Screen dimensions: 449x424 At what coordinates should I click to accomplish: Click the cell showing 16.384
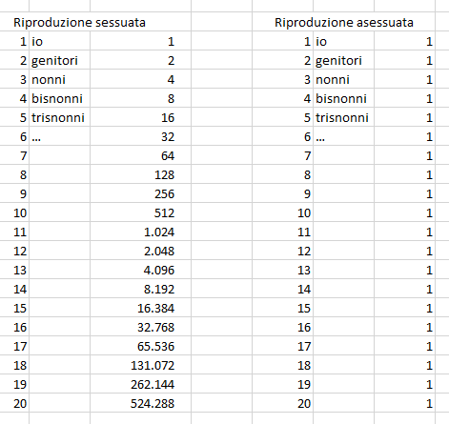(x=140, y=308)
